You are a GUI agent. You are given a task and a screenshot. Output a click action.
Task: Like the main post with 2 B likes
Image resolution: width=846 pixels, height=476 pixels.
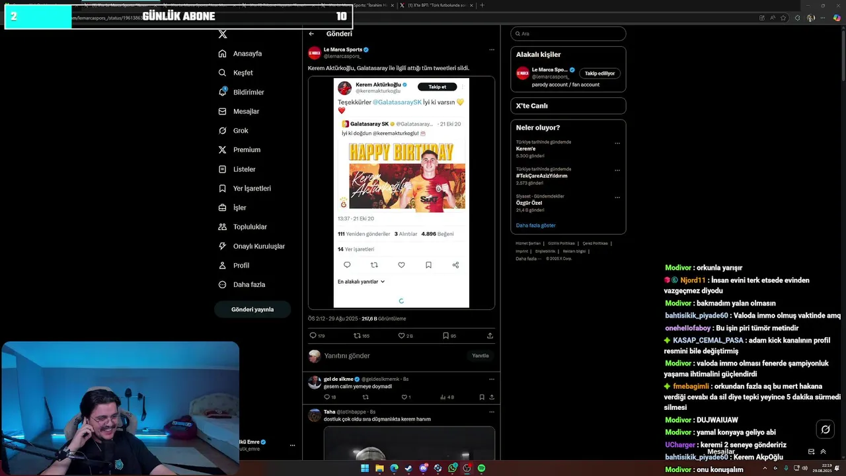405,336
